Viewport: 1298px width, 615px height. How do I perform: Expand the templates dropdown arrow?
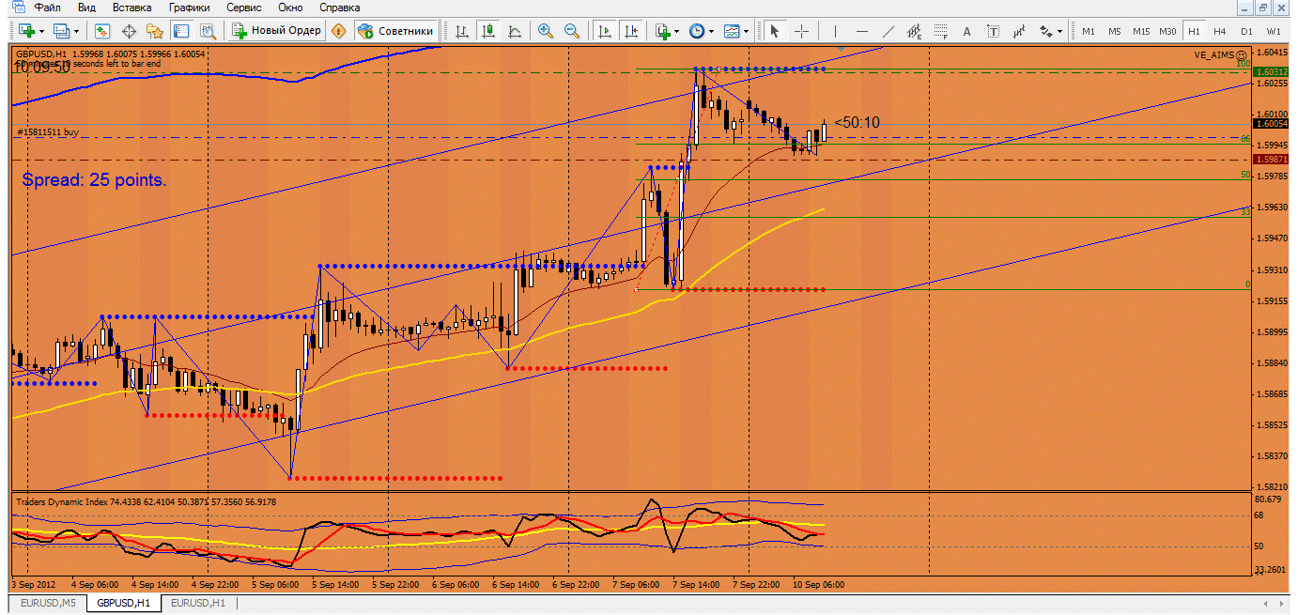point(746,31)
